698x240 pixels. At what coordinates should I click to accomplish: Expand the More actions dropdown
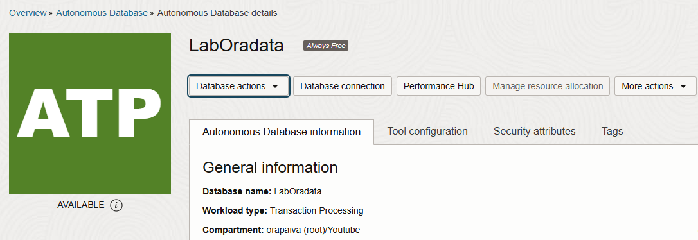pyautogui.click(x=655, y=86)
